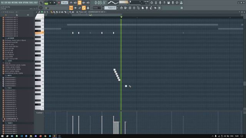This screenshot has width=246, height=138.
Task: Click the Play button in transport
Action: 50,3
